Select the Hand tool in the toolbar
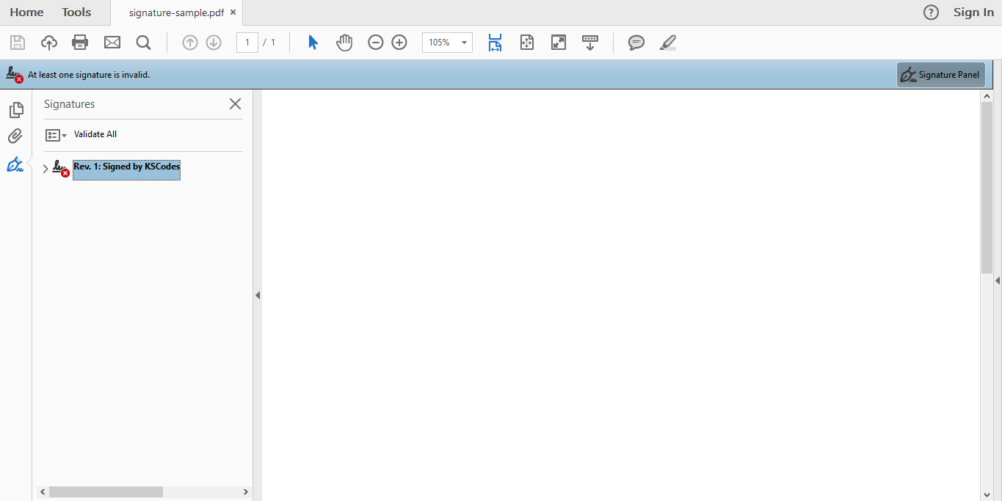1002x501 pixels. pos(344,42)
